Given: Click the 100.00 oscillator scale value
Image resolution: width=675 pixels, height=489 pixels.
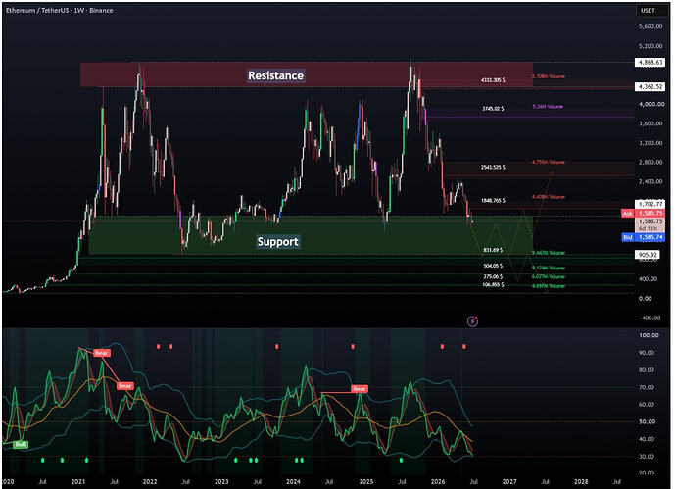Looking at the screenshot, I should click(x=649, y=335).
